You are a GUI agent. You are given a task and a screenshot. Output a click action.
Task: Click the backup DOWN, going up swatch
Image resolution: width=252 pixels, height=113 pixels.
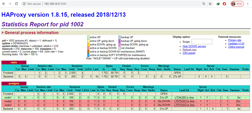(119, 45)
